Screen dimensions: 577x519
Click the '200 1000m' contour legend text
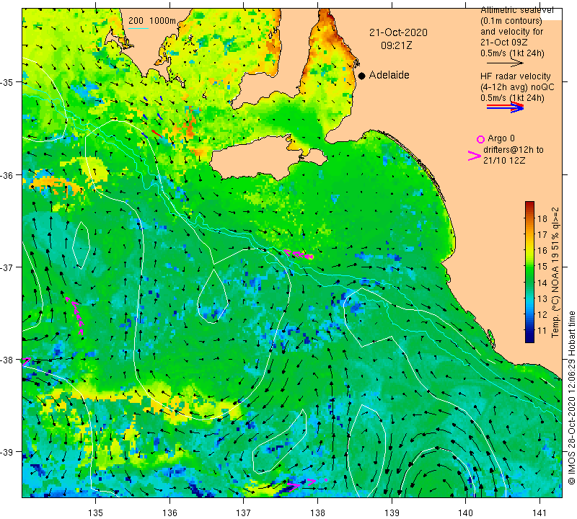click(152, 21)
